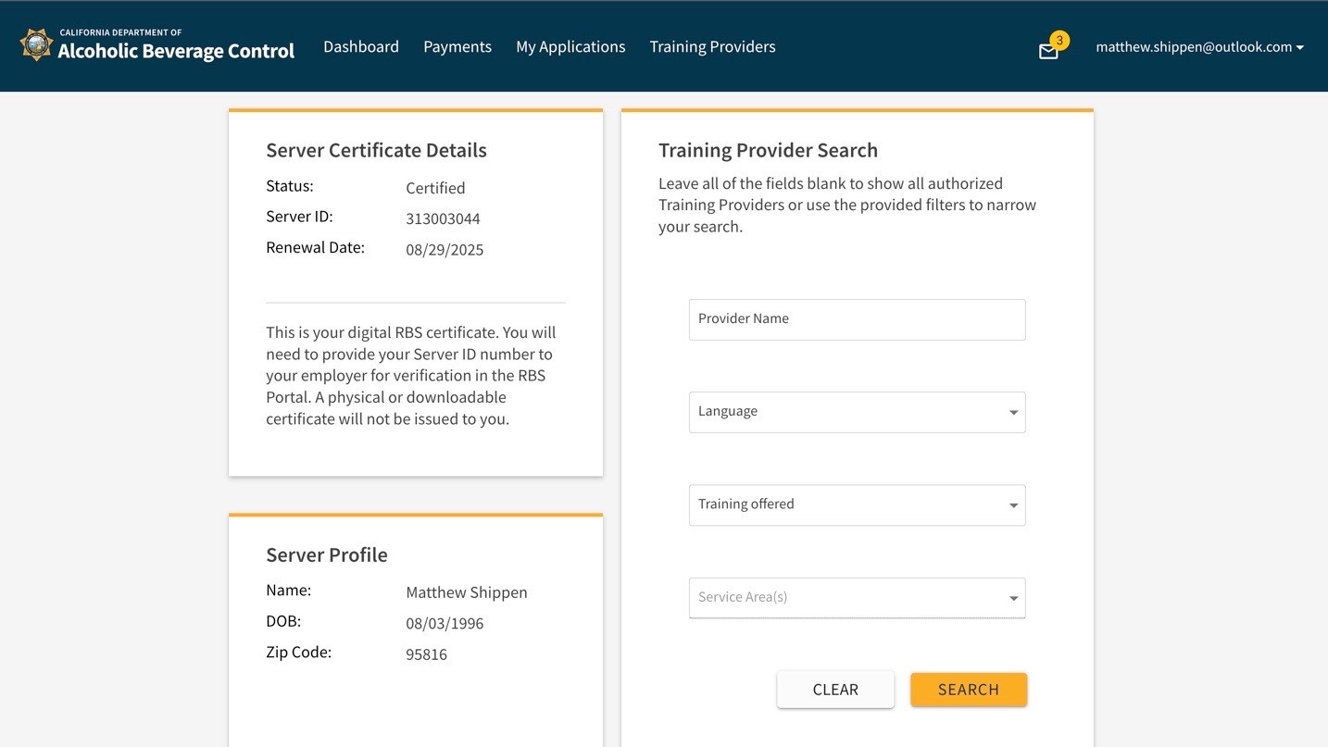Open the mail inbox envelope icon
The height and width of the screenshot is (747, 1328).
1047,52
